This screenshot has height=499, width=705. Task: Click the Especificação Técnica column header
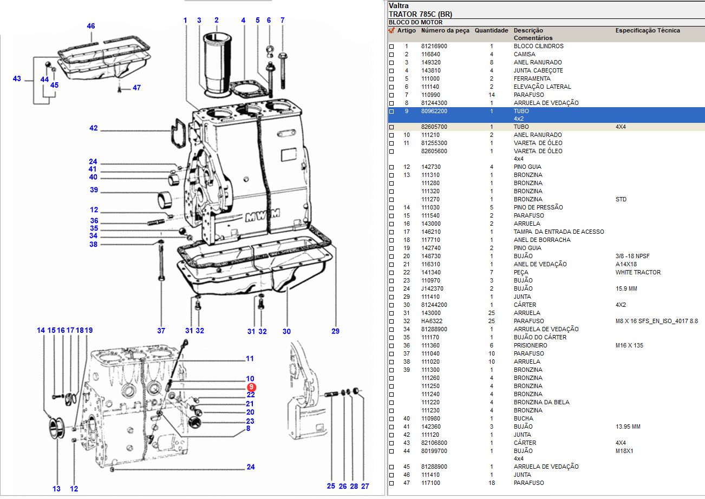(647, 31)
